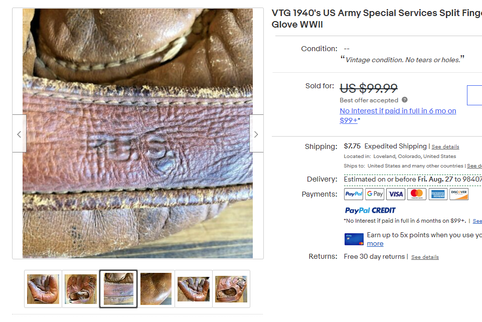Click the previous image arrow
482x322 pixels.
(x=19, y=134)
